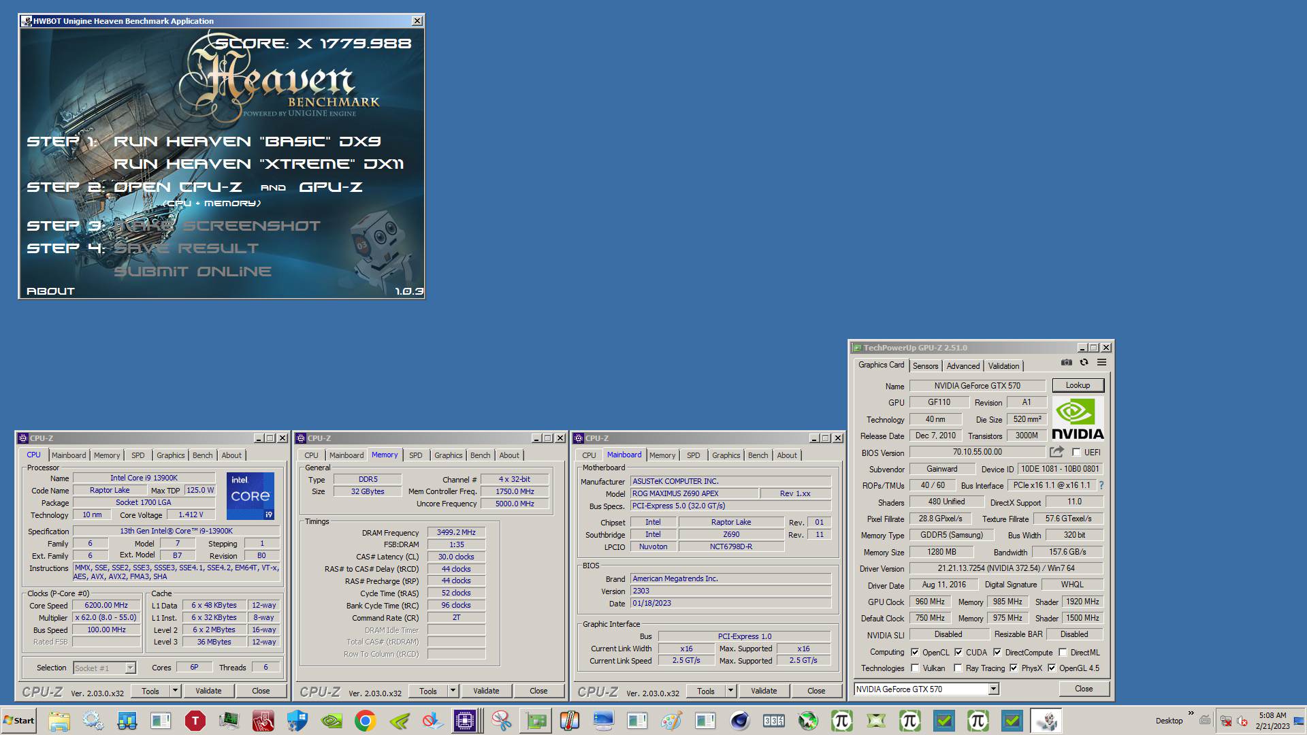Click ABOUT in the Heaven benchmark app

pyautogui.click(x=50, y=291)
